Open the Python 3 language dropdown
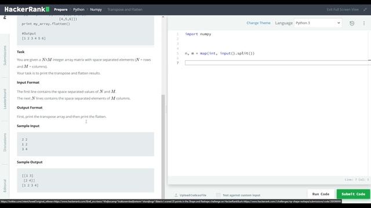 coord(318,23)
